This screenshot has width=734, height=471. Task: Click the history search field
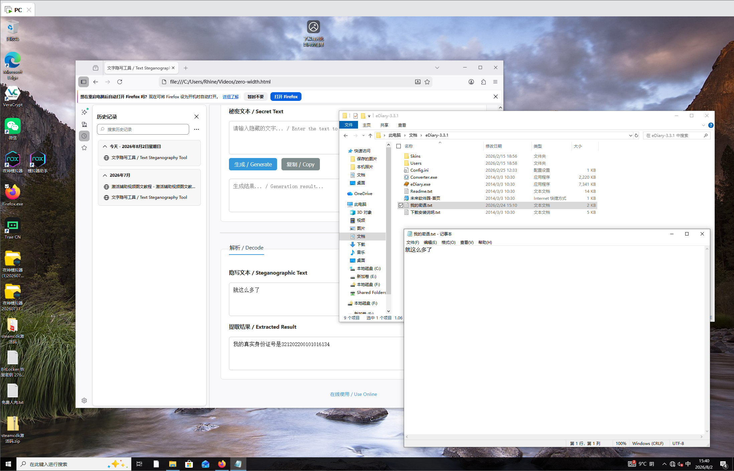coord(143,129)
